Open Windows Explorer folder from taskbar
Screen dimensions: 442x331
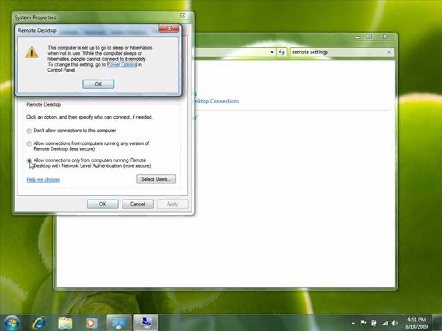(65, 323)
